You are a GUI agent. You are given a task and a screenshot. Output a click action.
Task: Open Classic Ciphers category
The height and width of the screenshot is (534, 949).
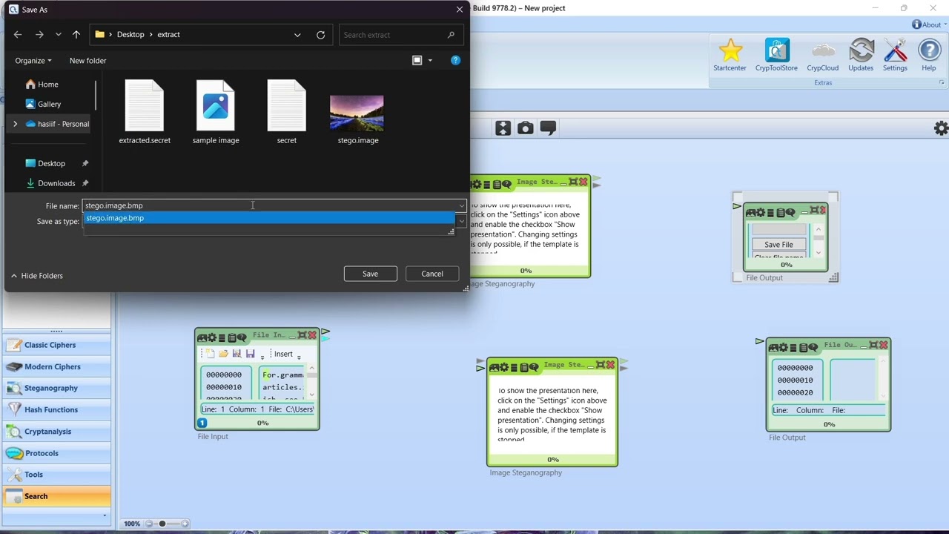pyautogui.click(x=57, y=345)
